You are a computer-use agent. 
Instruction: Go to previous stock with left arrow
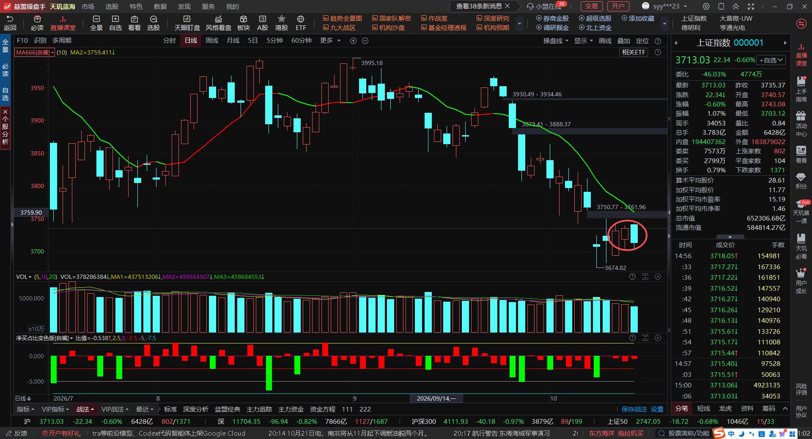(676, 43)
